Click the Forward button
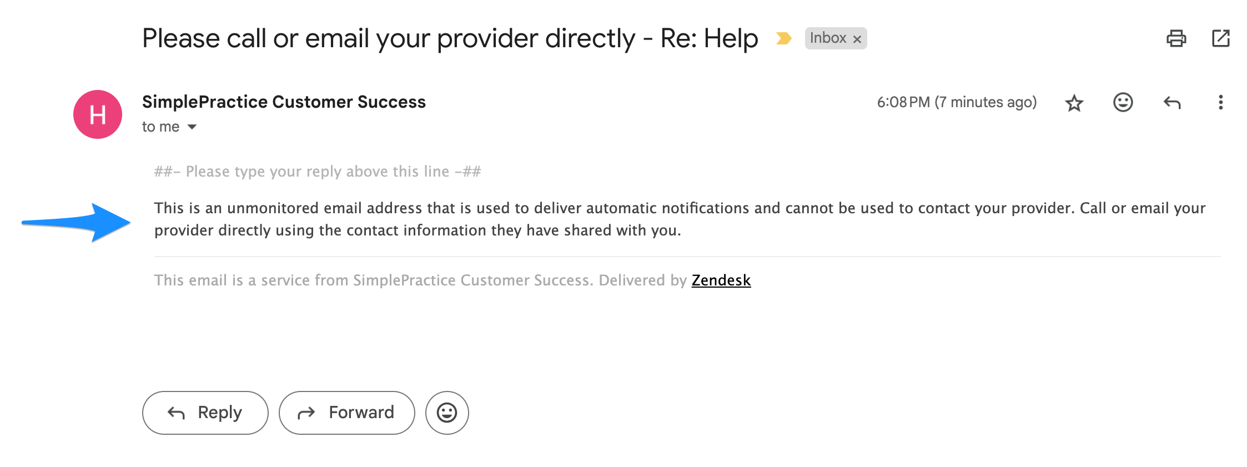Viewport: 1247px width, 467px height. point(346,413)
